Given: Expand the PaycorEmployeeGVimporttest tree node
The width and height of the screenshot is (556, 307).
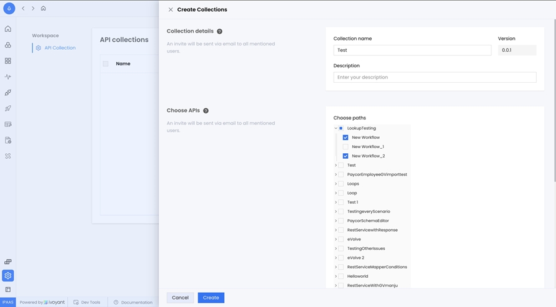Looking at the screenshot, I should tap(336, 175).
